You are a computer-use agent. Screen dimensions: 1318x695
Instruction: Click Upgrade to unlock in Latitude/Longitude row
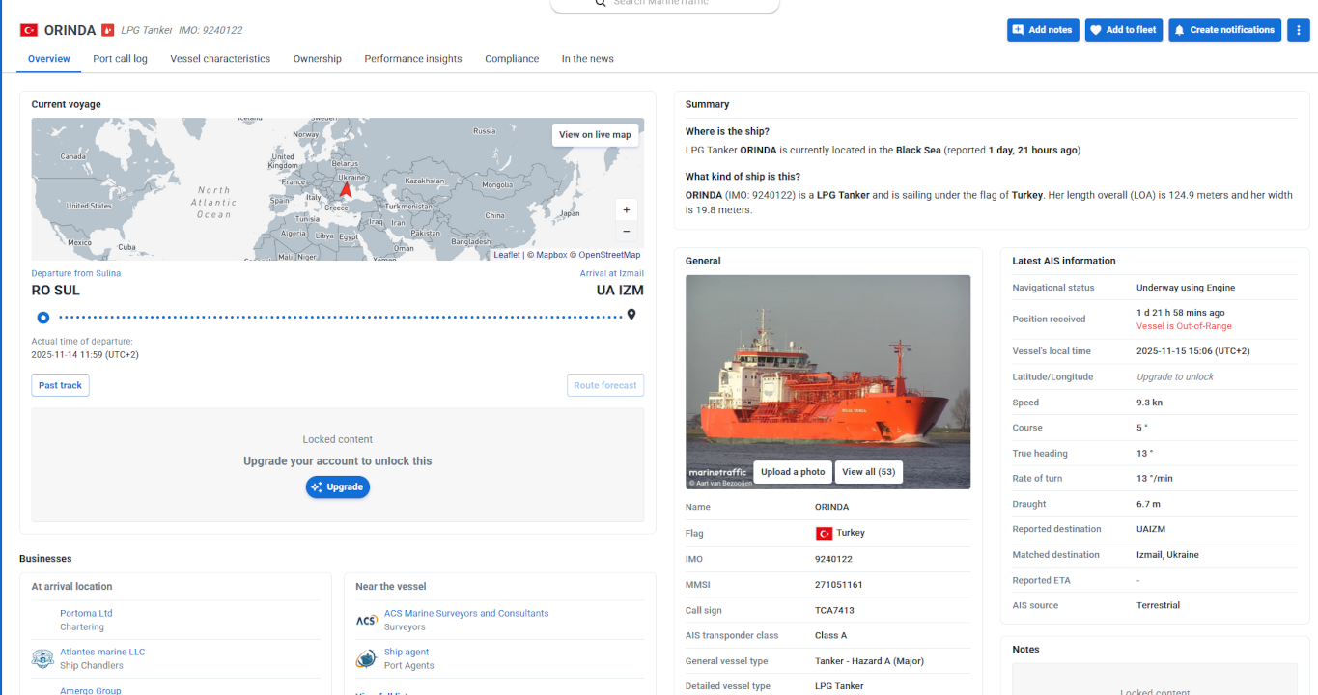pos(1175,376)
